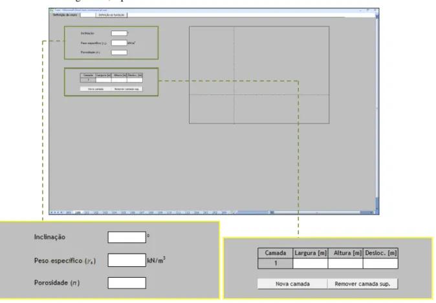Maximize the Excel window
Viewport: 436px width, 303px height.
367,10
